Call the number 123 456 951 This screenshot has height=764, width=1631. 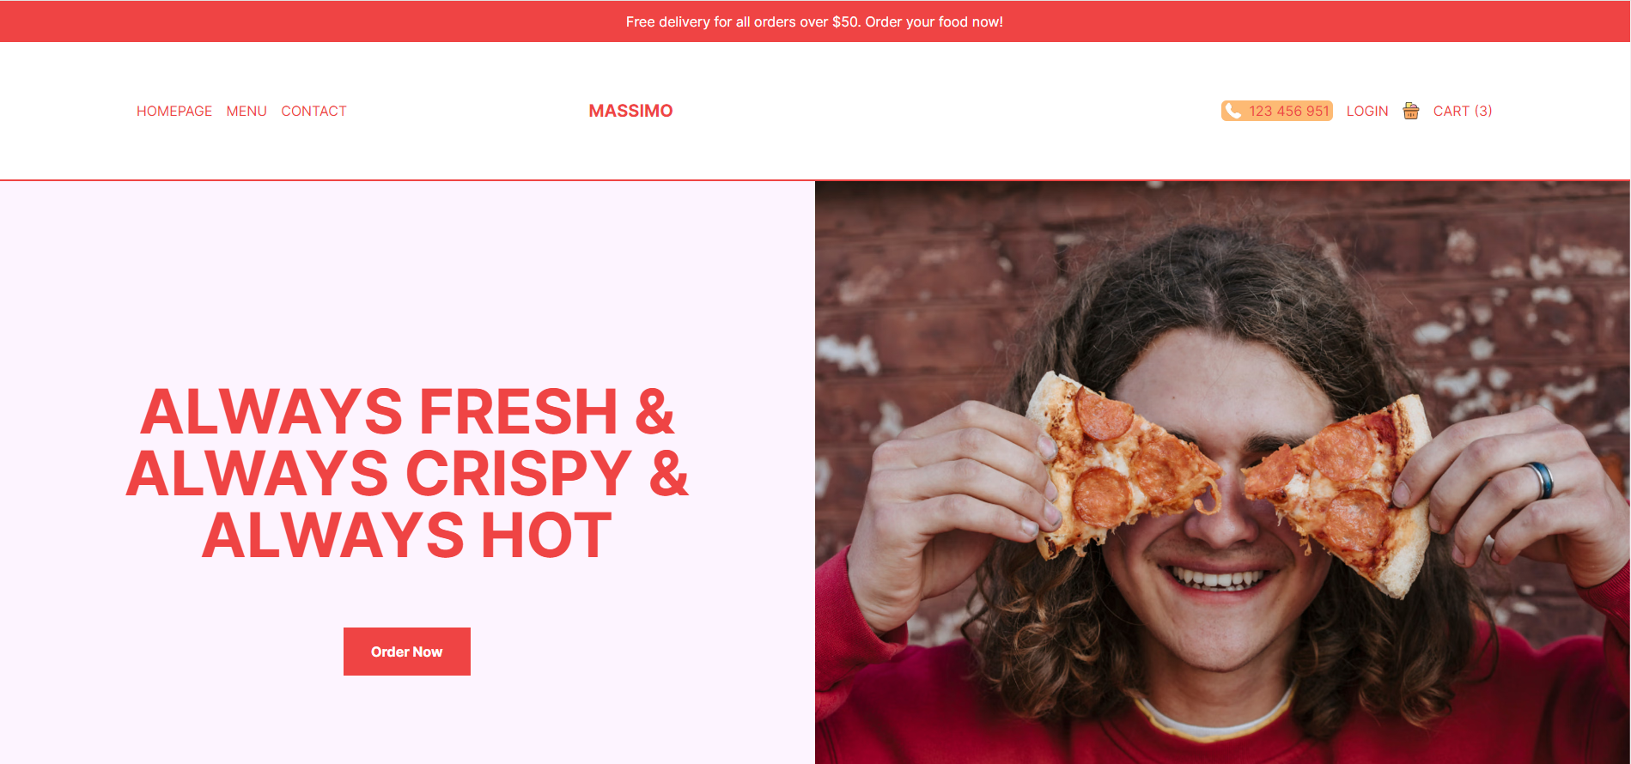point(1288,111)
